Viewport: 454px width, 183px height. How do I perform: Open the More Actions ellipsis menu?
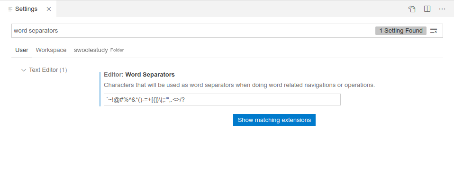442,9
